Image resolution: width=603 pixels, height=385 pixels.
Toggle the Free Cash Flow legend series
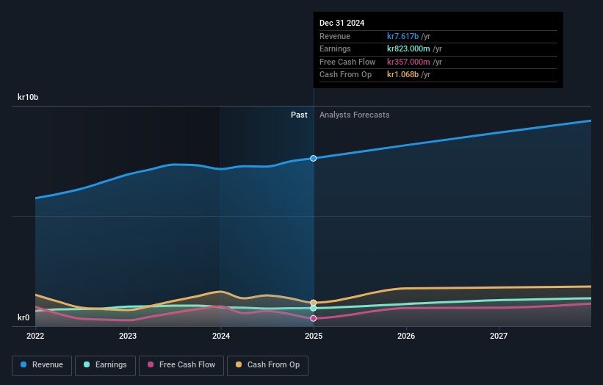point(181,365)
